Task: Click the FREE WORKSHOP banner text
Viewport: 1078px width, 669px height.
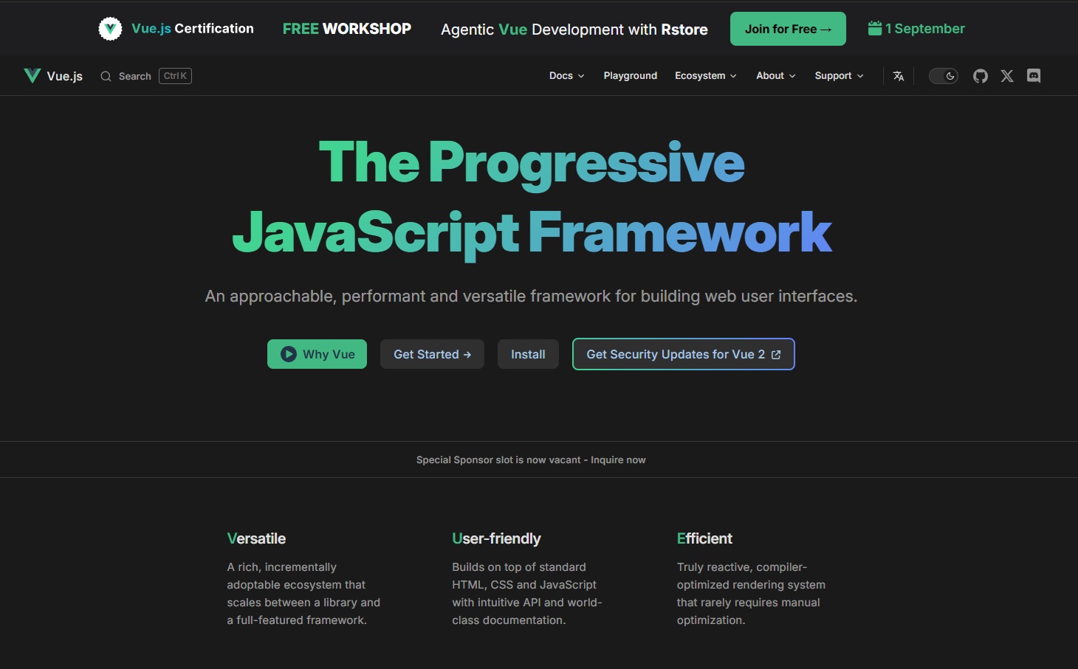Action: [347, 29]
